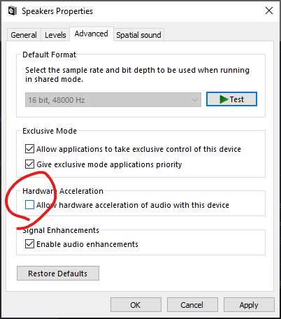Viewport: 281px width, 319px height.
Task: Disable the Enable audio enhancements checkbox
Action: [29, 244]
